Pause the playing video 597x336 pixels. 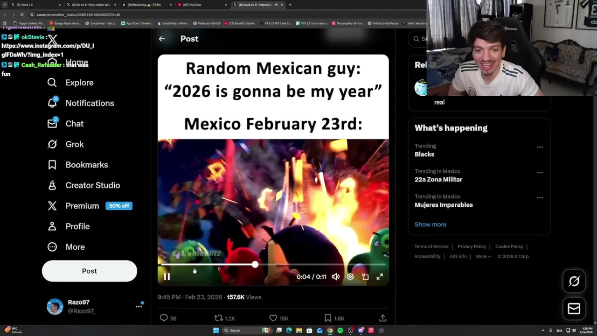point(167,277)
